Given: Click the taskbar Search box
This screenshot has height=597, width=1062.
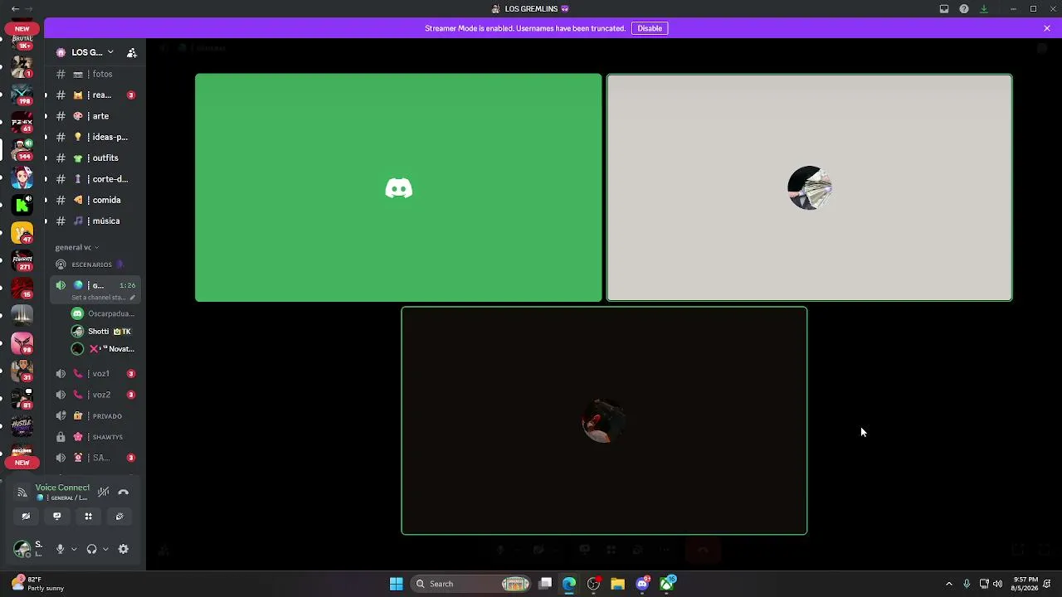Looking at the screenshot, I should [x=471, y=584].
